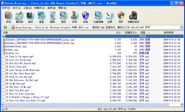This screenshot has width=185, height=112.
Task: Click the Folder.jpg file icon
Action: [4, 50]
